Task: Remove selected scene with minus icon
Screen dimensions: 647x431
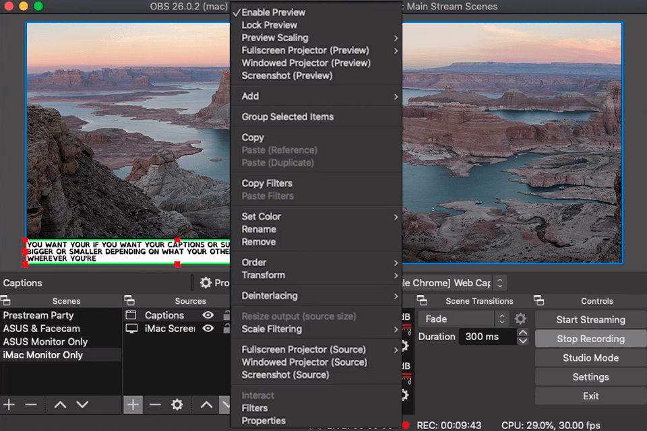Action: point(31,405)
